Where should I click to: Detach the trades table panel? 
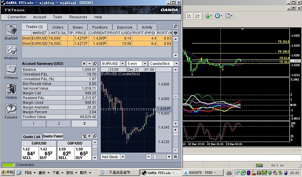click(175, 27)
